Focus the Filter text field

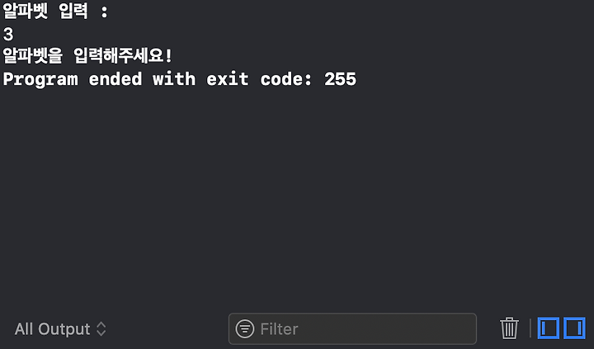[352, 328]
